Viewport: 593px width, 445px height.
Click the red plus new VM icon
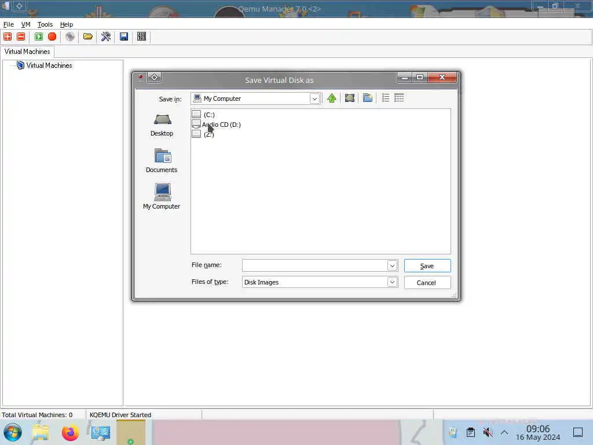point(8,37)
